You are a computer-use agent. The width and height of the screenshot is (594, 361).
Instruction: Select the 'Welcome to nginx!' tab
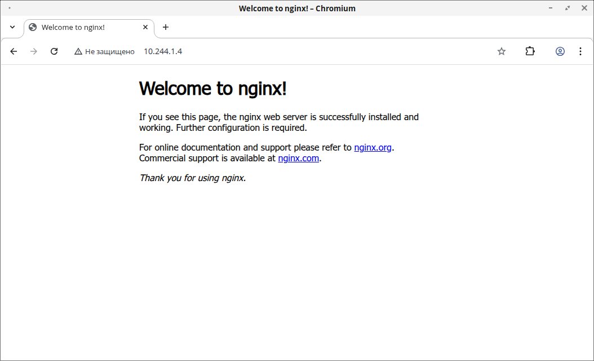tap(89, 28)
